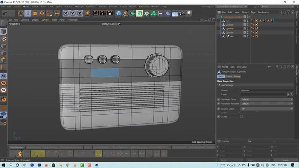Activate the Move tool
The width and height of the screenshot is (299, 168).
[28, 14]
